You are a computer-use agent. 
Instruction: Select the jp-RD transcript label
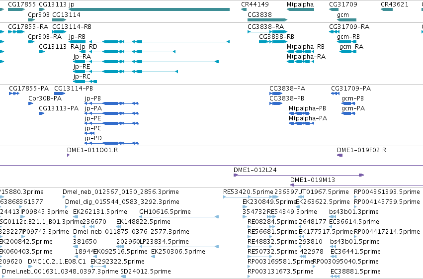tap(88, 47)
